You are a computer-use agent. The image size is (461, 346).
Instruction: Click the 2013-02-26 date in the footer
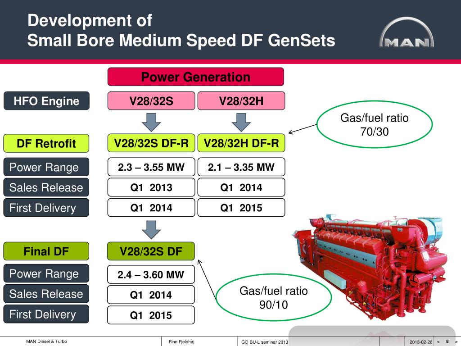(421, 342)
